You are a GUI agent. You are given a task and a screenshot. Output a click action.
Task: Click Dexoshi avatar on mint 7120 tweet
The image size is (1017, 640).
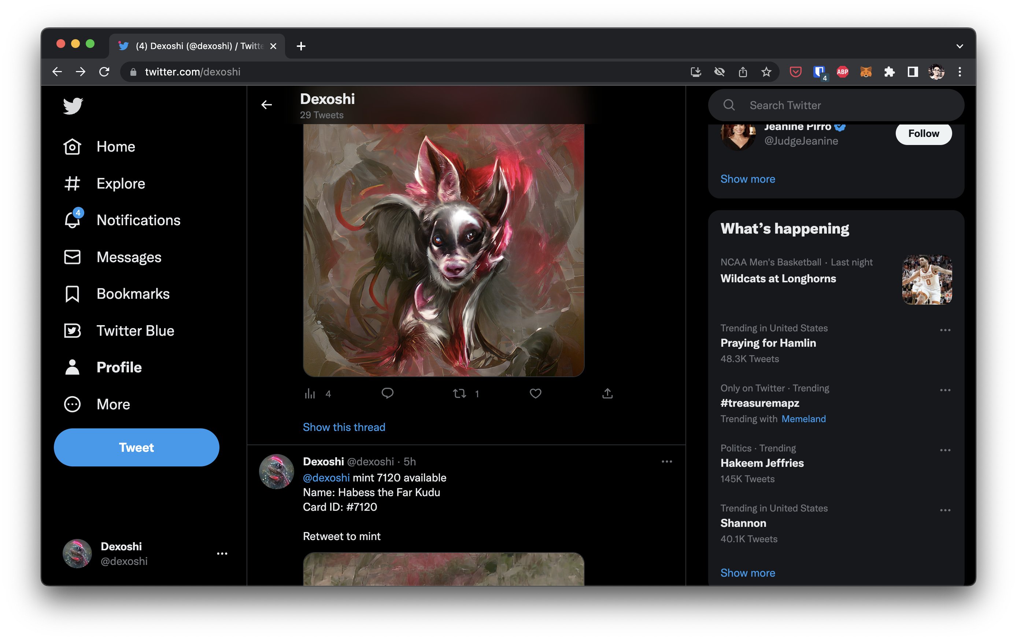point(276,472)
